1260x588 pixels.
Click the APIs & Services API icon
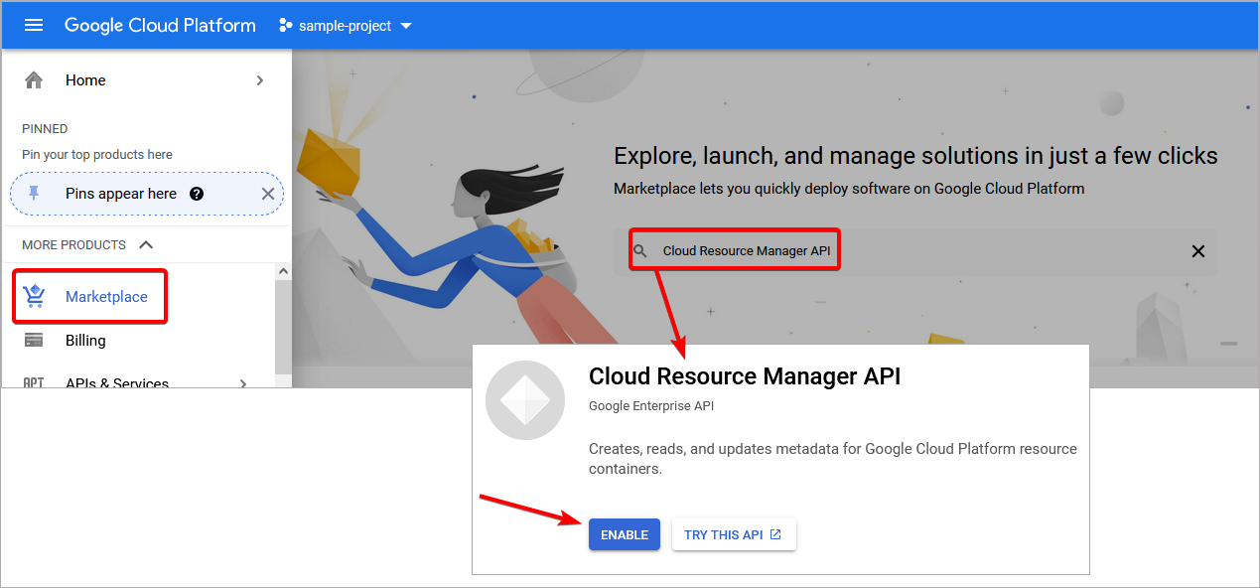click(33, 382)
